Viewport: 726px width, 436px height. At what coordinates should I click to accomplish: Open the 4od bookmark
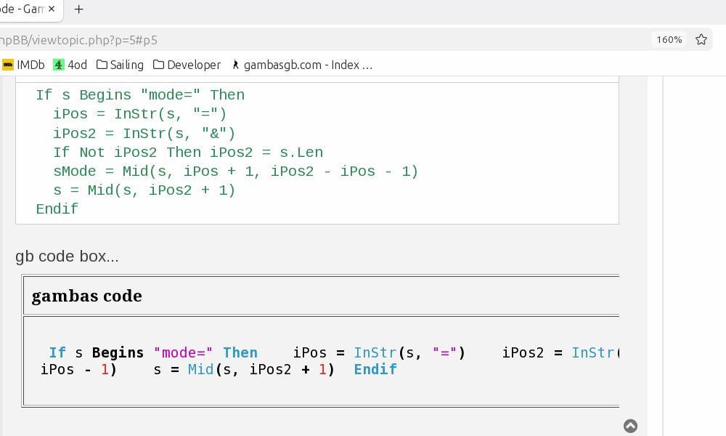(70, 65)
